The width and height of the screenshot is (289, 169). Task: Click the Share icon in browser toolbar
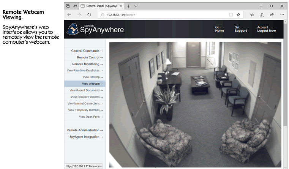[272, 14]
